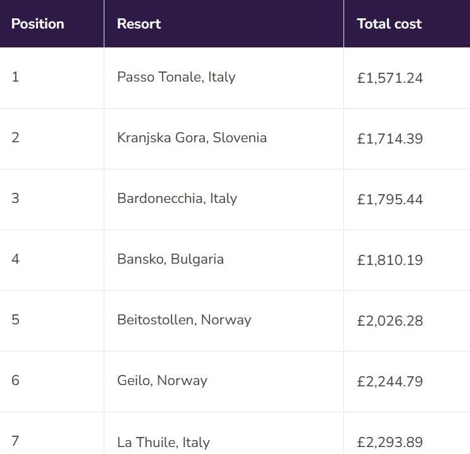This screenshot has height=454, width=470.
Task: Click the Resort column header
Action: click(x=223, y=23)
